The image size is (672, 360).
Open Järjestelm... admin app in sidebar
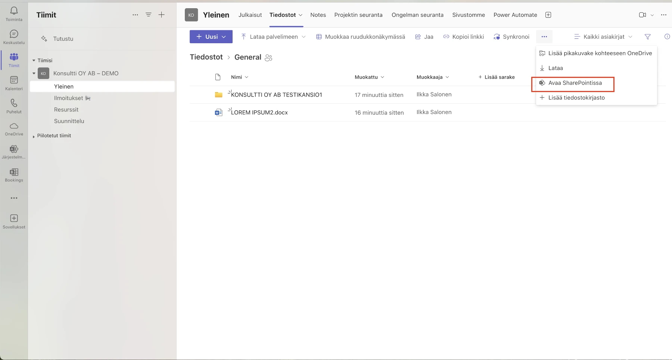coord(14,152)
